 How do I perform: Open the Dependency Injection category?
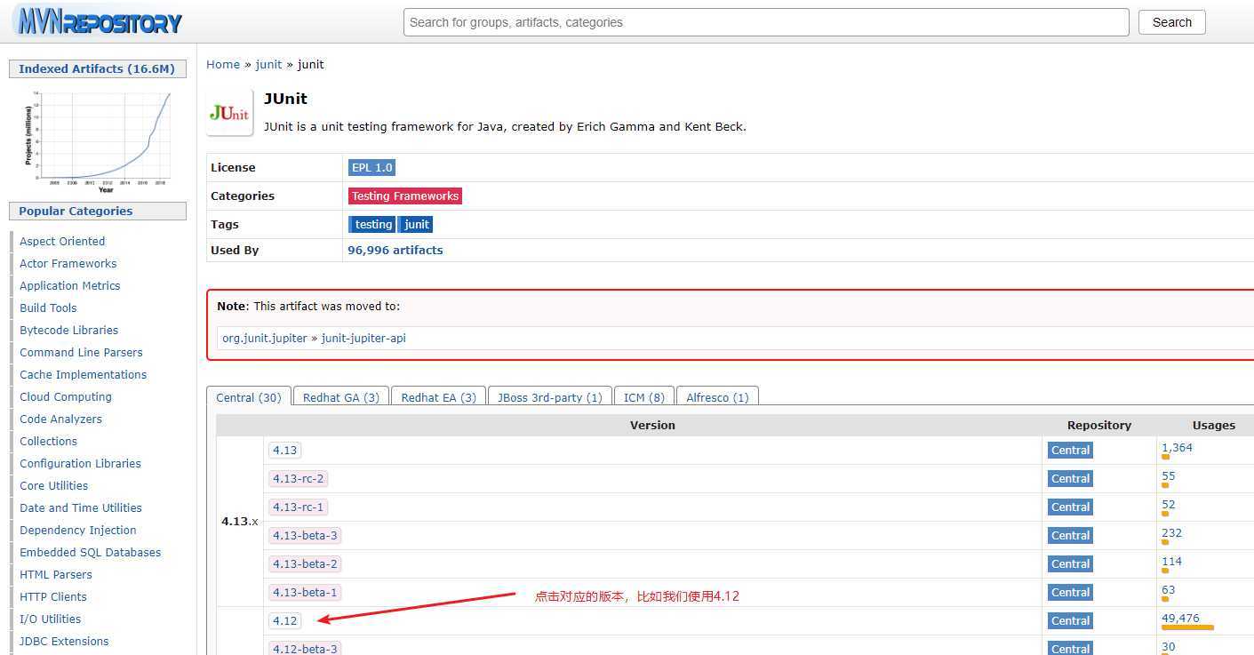pos(78,530)
